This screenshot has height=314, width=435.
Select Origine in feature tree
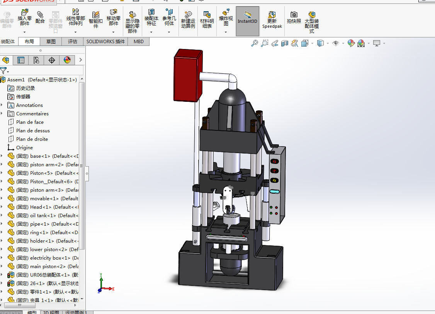pos(24,148)
